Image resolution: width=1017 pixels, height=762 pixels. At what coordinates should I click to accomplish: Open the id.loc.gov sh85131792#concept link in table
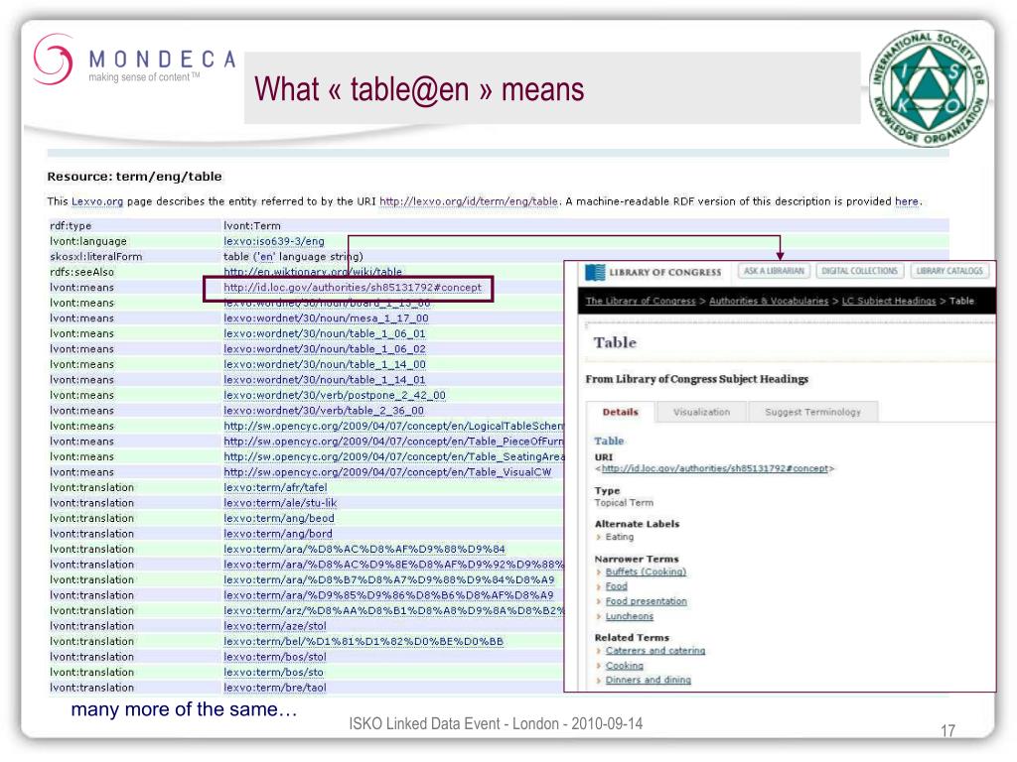353,287
